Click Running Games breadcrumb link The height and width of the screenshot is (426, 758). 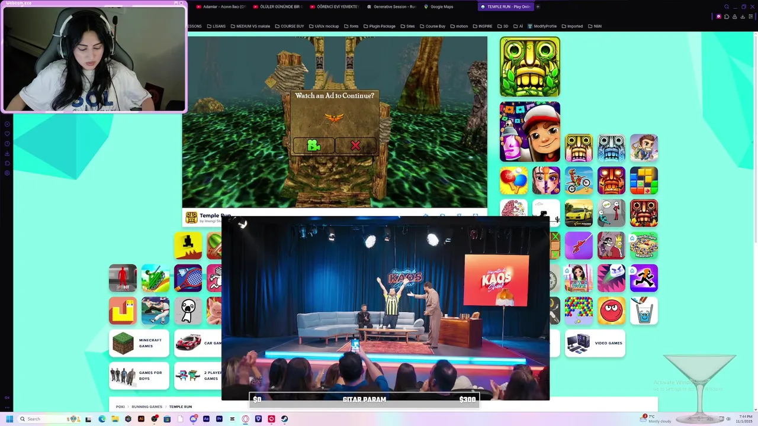pos(147,406)
